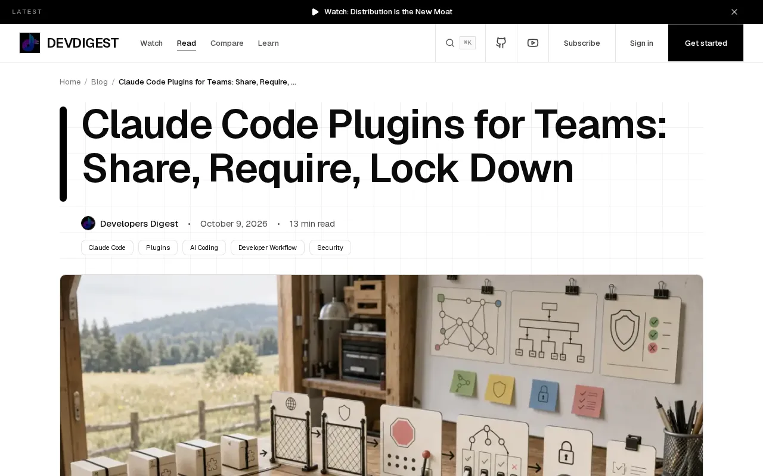The width and height of the screenshot is (763, 476).
Task: Select the Security tag
Action: click(330, 248)
